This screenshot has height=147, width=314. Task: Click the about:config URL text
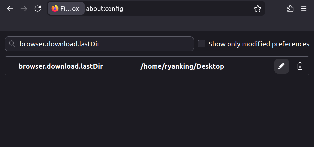pyautogui.click(x=105, y=9)
